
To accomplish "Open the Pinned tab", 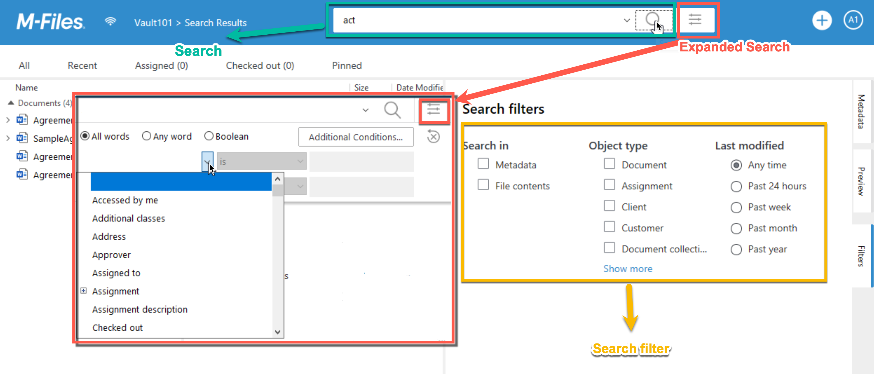I will (347, 65).
